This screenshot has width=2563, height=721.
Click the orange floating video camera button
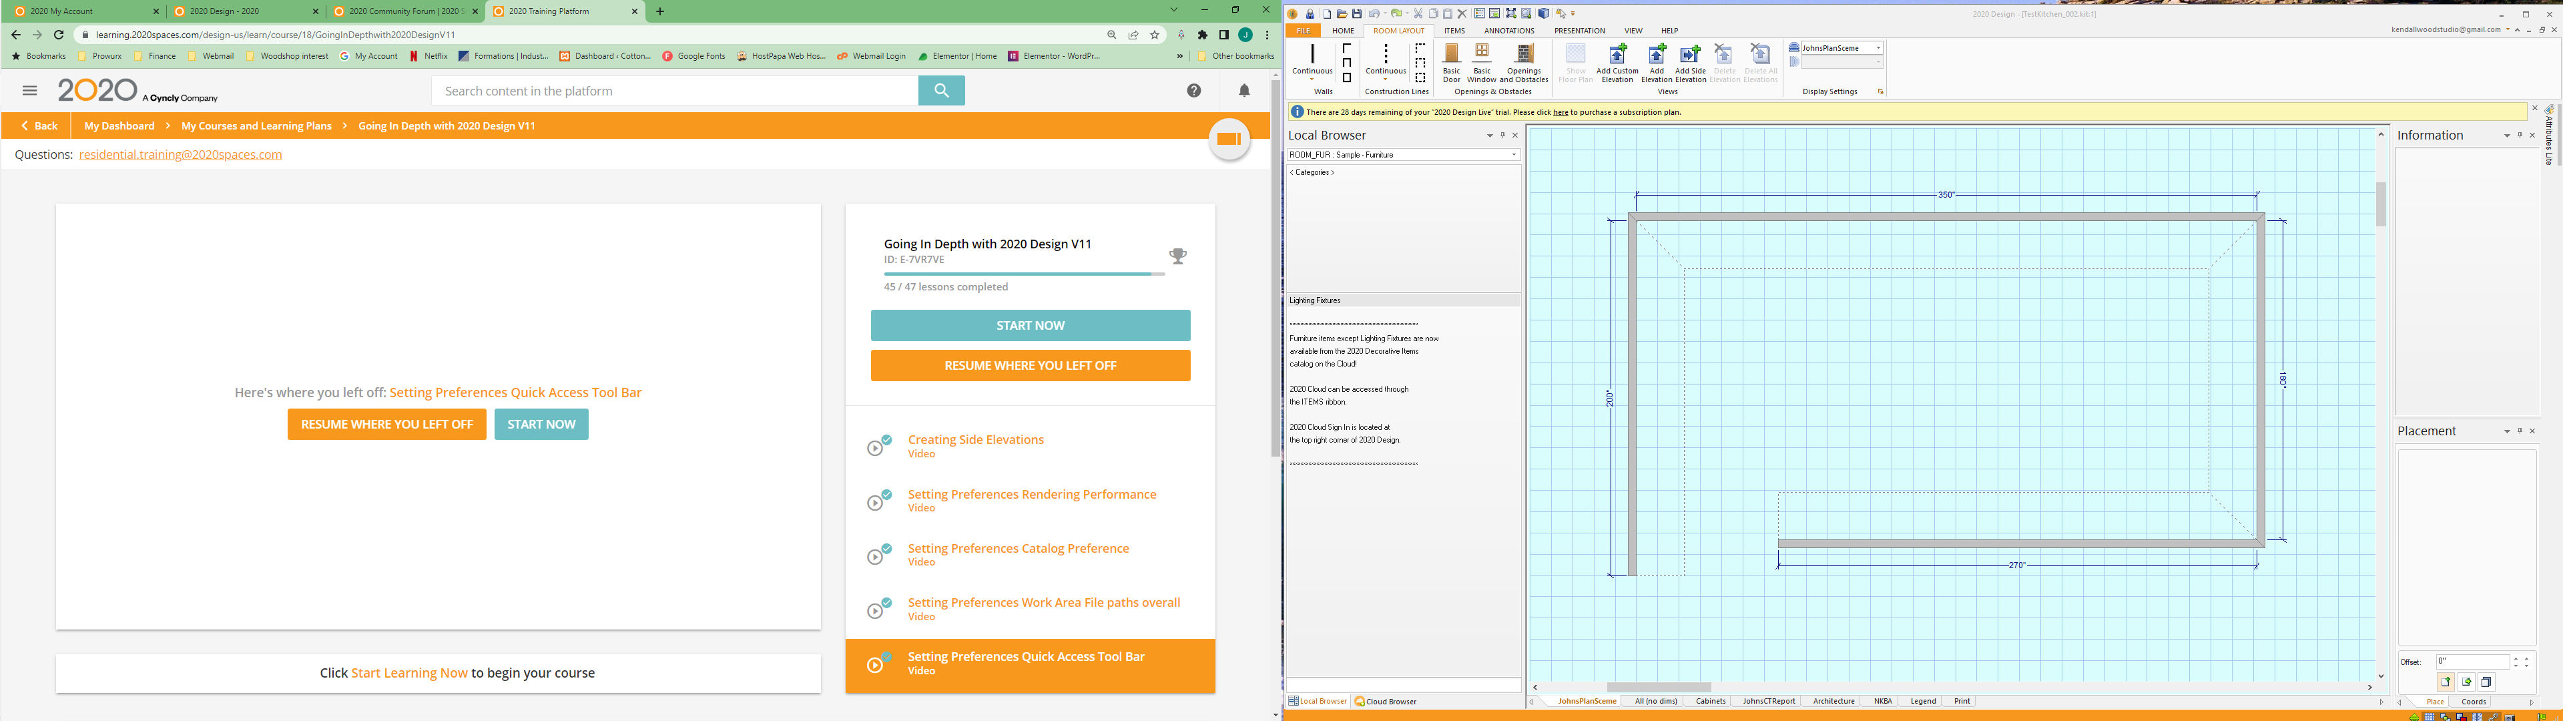click(1229, 140)
